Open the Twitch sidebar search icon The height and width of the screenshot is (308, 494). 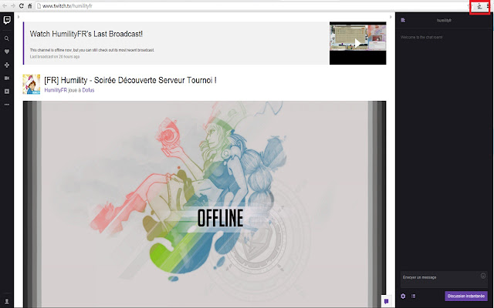point(7,38)
